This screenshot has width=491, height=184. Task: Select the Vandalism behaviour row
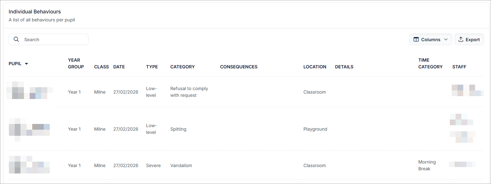pyautogui.click(x=181, y=165)
